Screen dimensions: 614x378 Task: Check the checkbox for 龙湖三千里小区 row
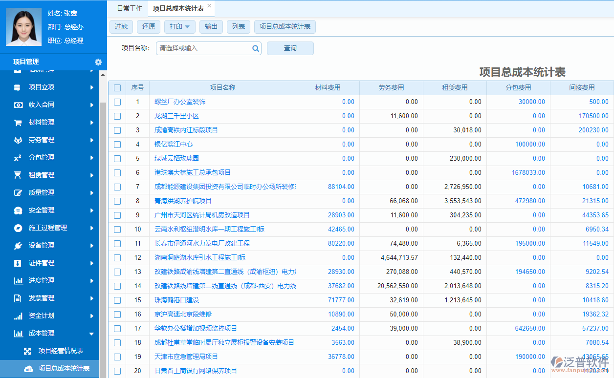pyautogui.click(x=117, y=116)
